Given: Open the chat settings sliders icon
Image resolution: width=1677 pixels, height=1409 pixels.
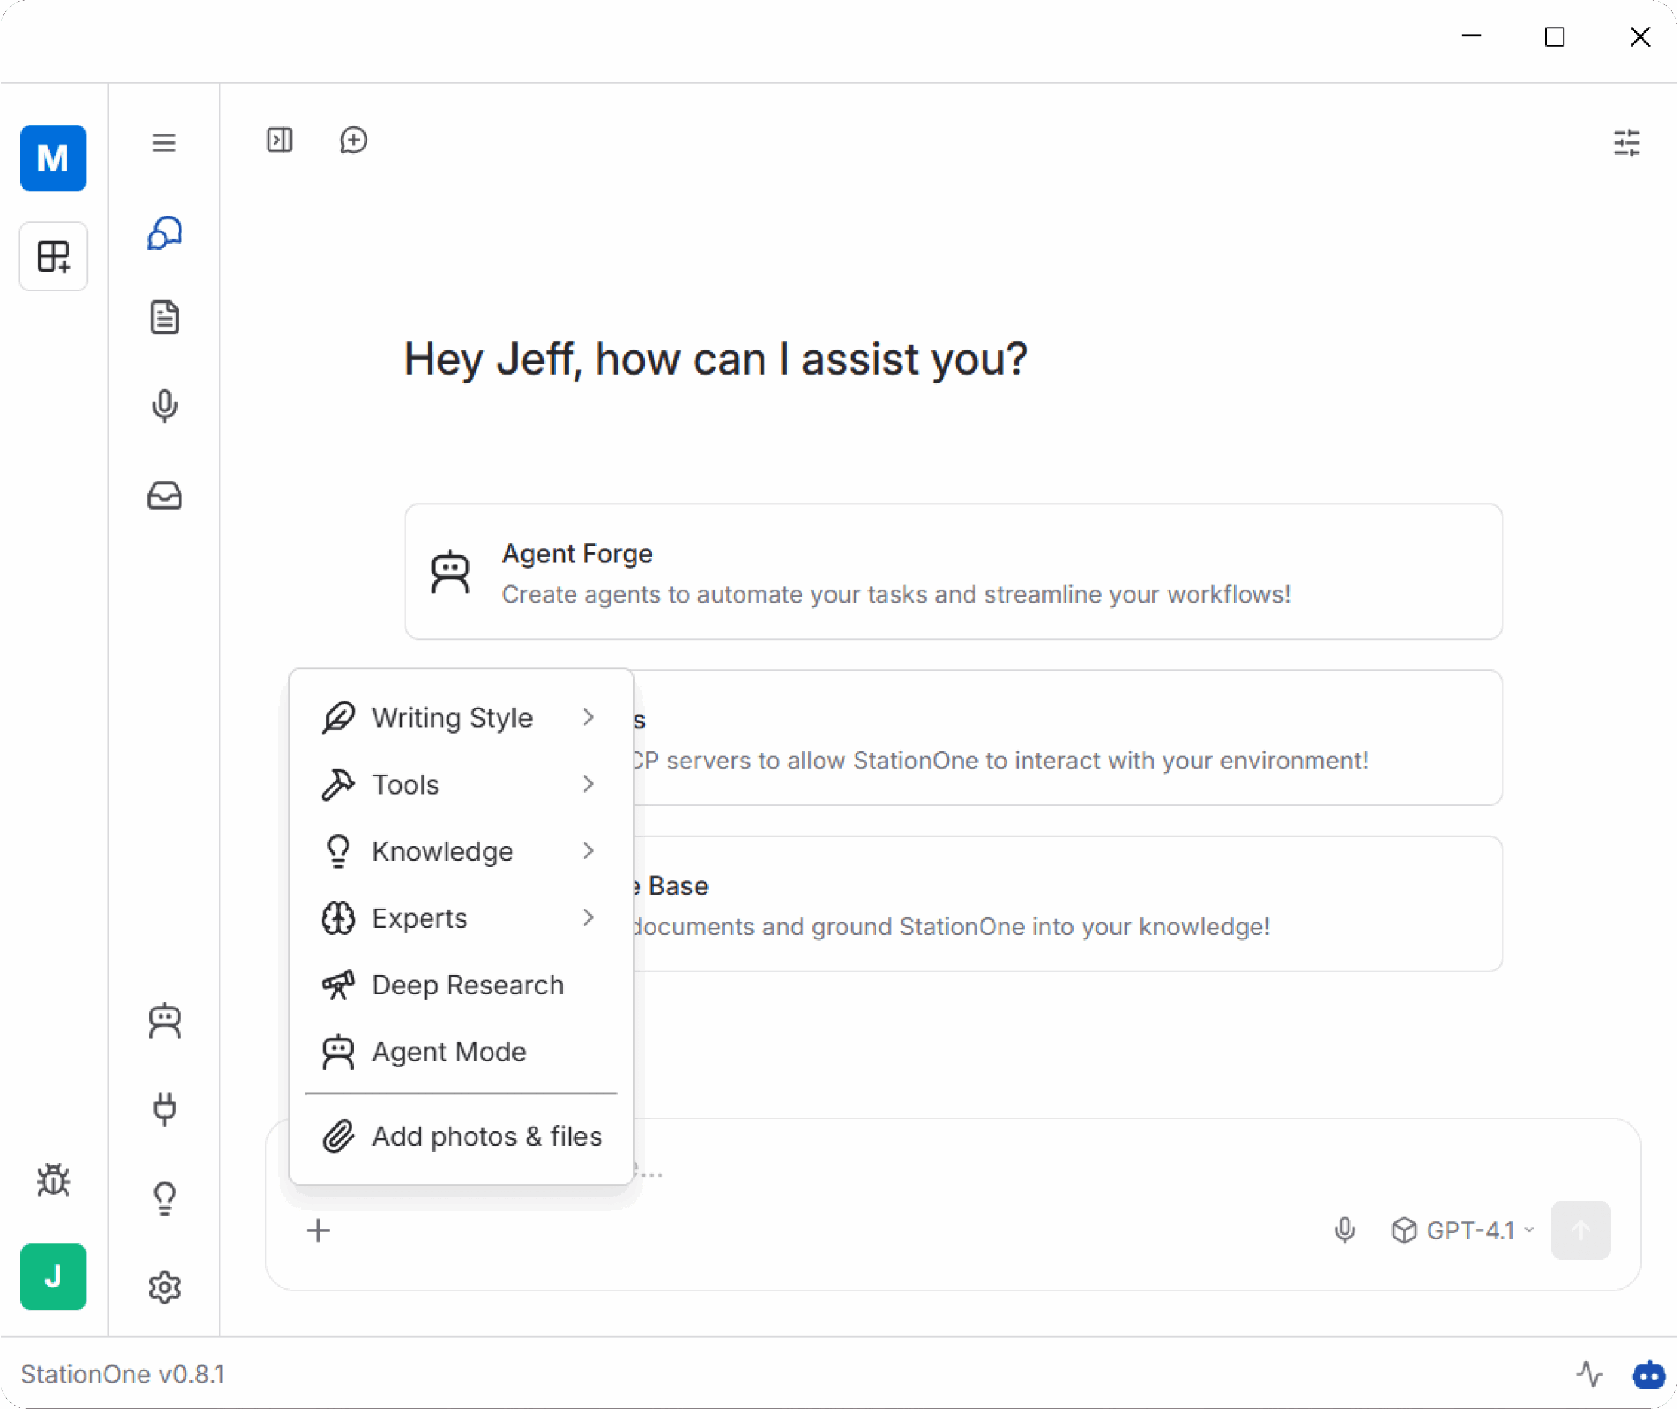Looking at the screenshot, I should [x=1627, y=143].
